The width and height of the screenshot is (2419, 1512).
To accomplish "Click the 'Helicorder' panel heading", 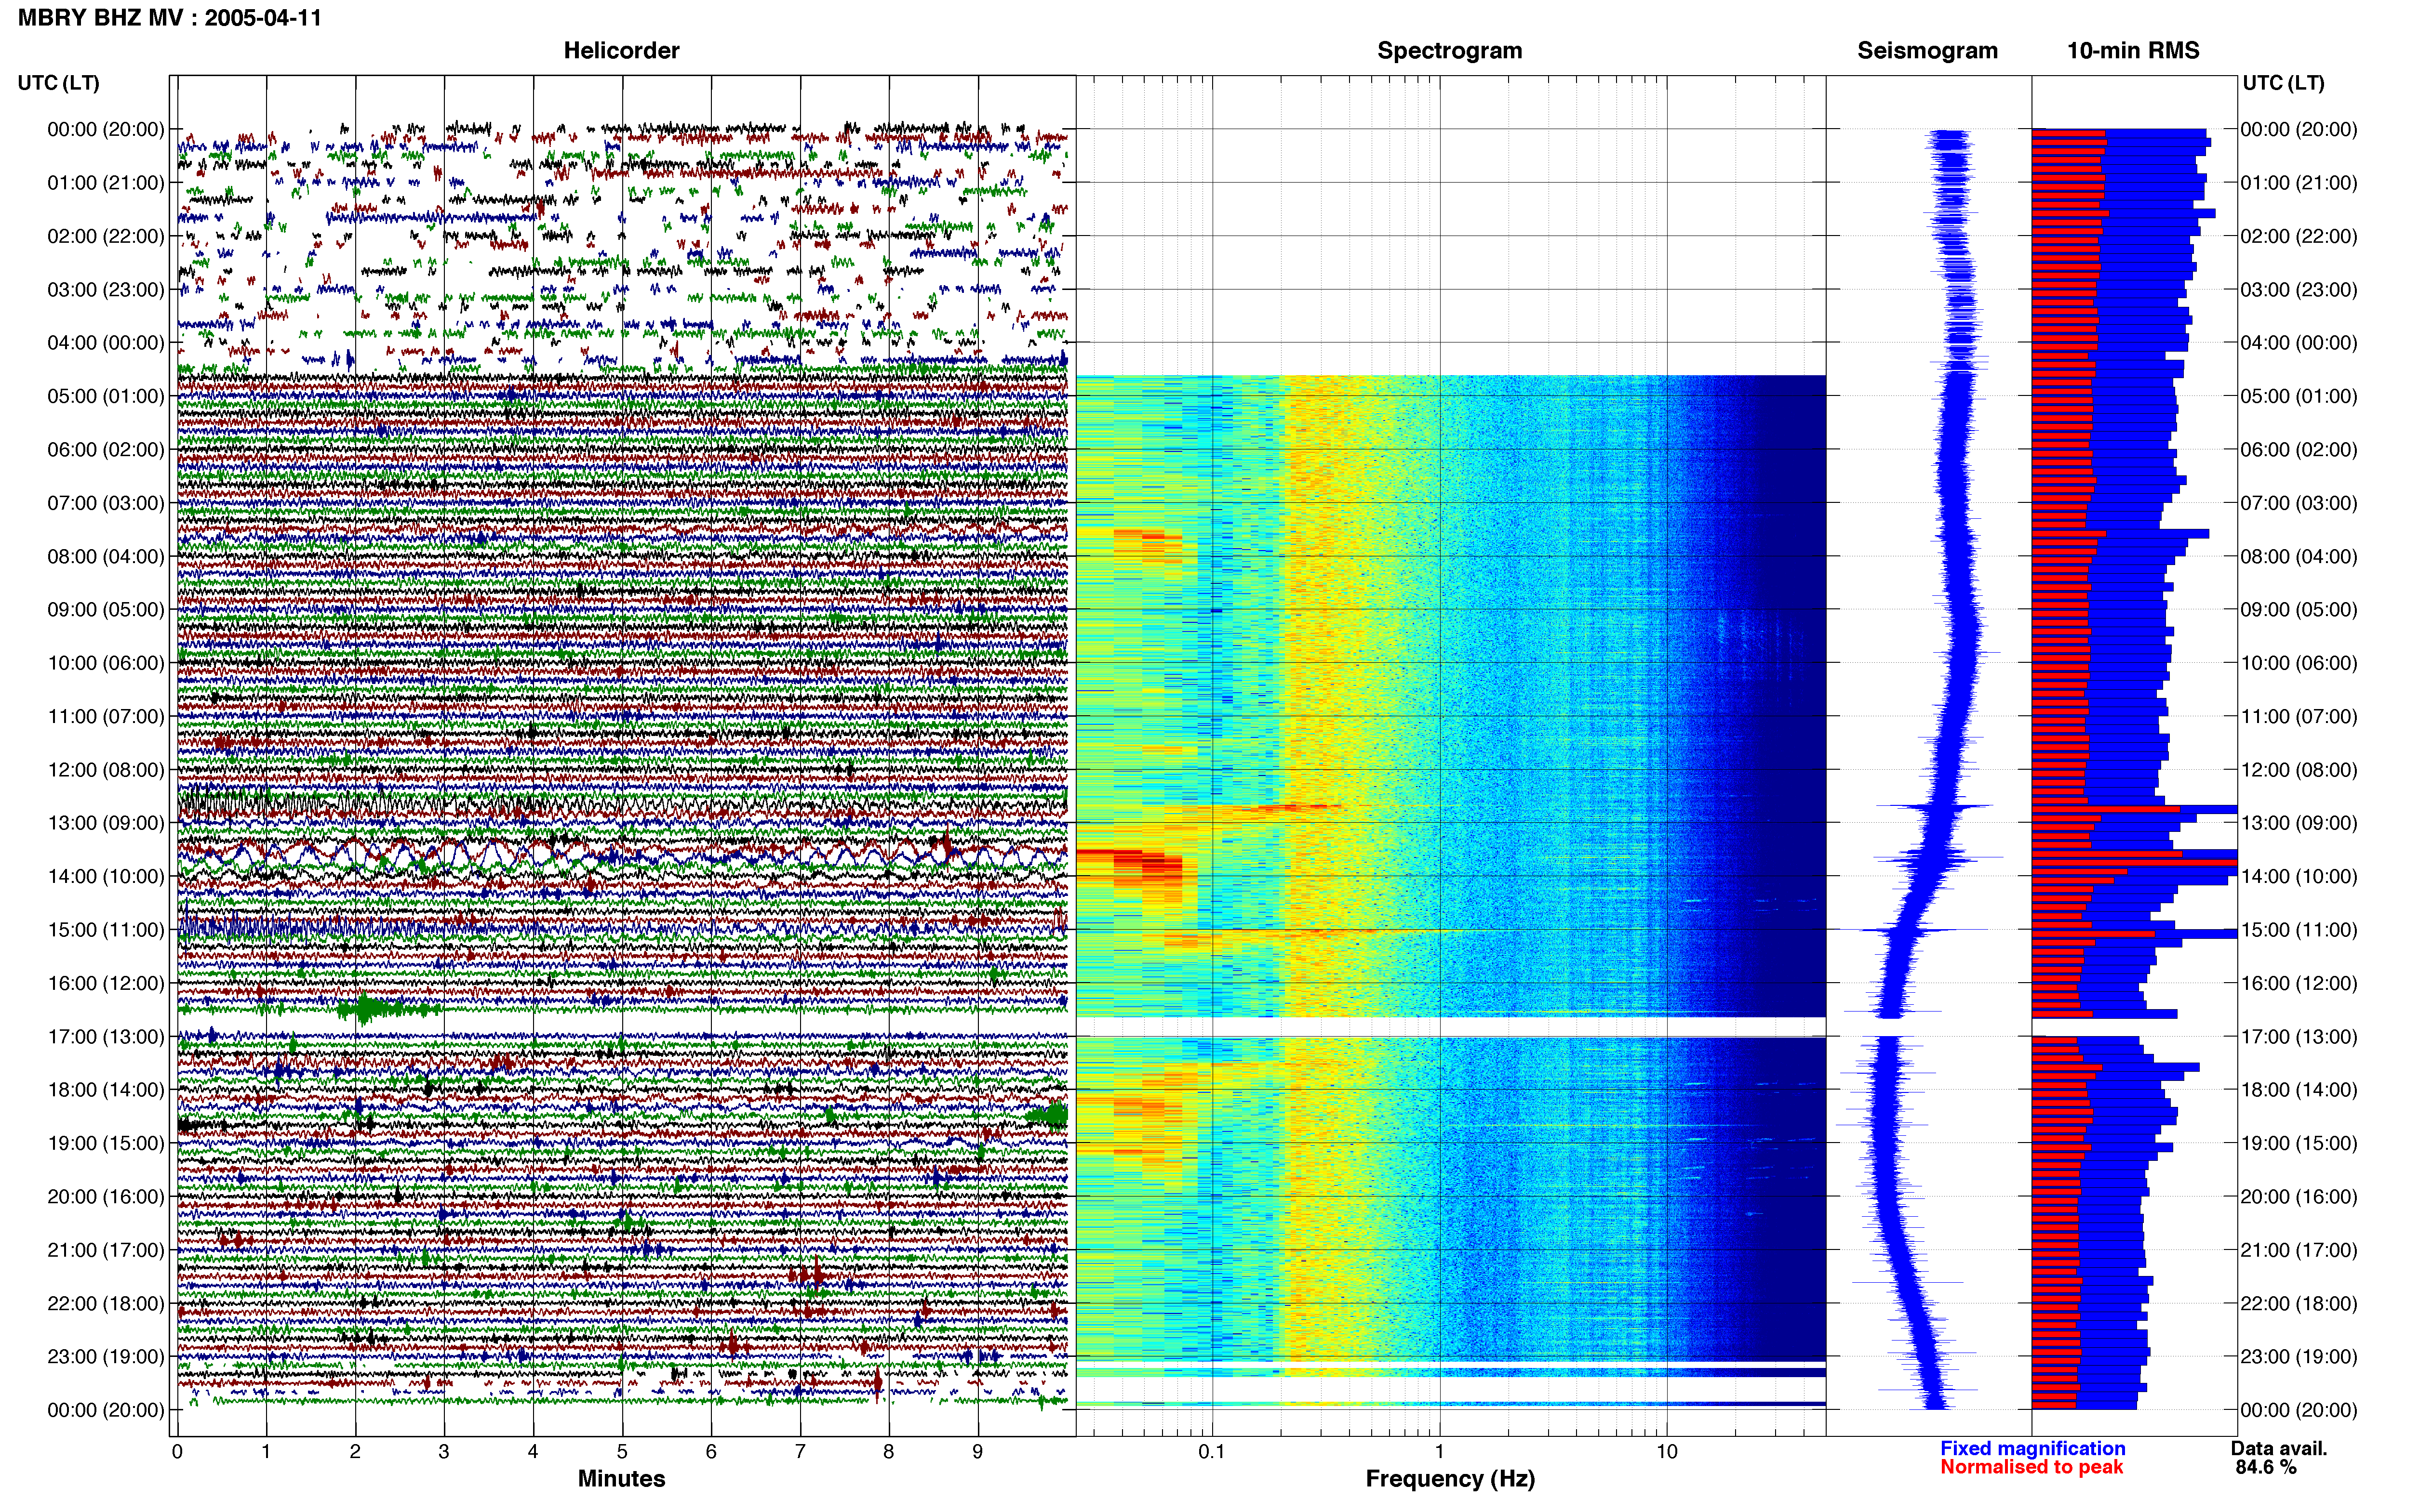I will (621, 50).
